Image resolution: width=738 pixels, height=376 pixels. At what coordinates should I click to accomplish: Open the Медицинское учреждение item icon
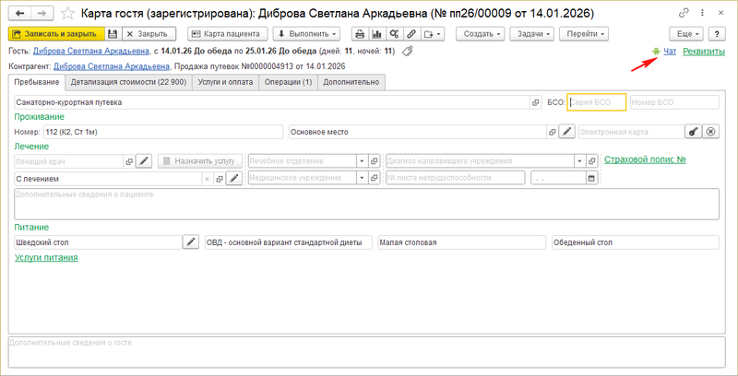[x=374, y=178]
